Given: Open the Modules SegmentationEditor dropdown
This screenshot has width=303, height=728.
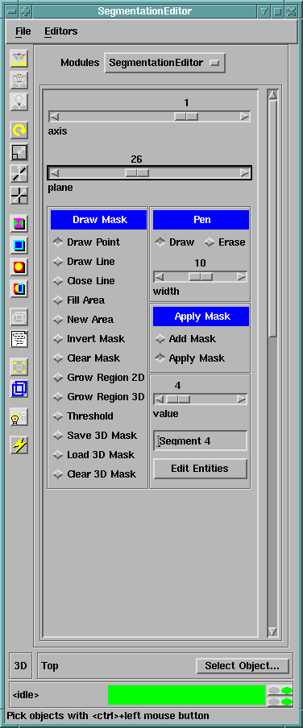Looking at the screenshot, I should point(165,63).
